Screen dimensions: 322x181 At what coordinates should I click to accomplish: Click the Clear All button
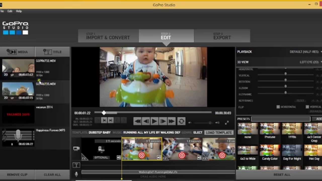[52, 175]
